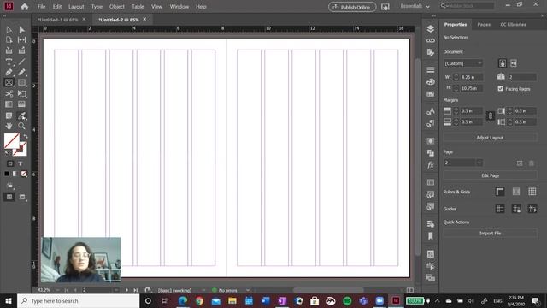Toggle show guides button
The image size is (547, 308).
(x=500, y=209)
